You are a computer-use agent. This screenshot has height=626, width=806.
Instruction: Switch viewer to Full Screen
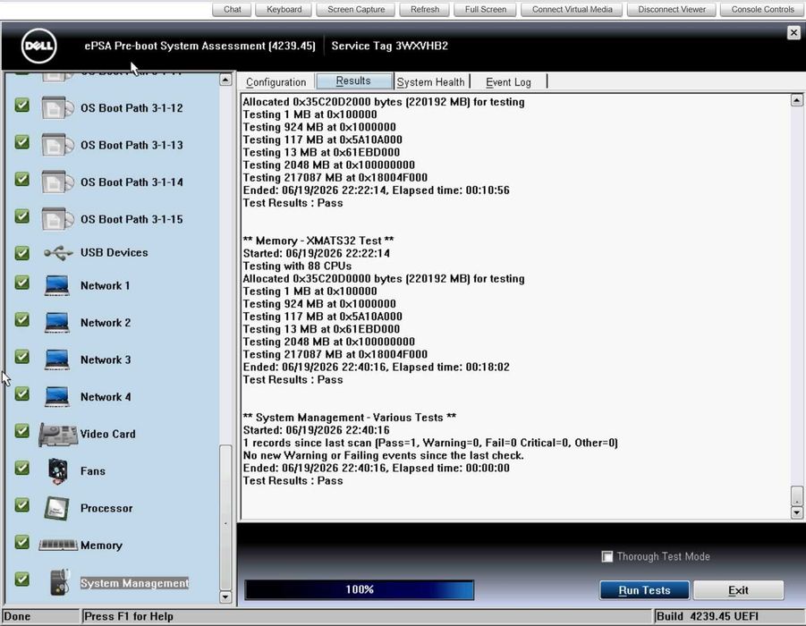tap(485, 9)
